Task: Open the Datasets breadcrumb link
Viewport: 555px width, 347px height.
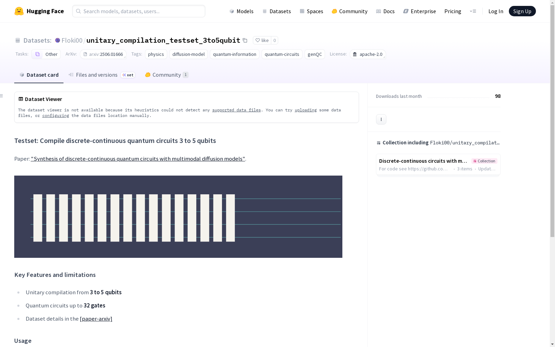Action: [x=37, y=40]
